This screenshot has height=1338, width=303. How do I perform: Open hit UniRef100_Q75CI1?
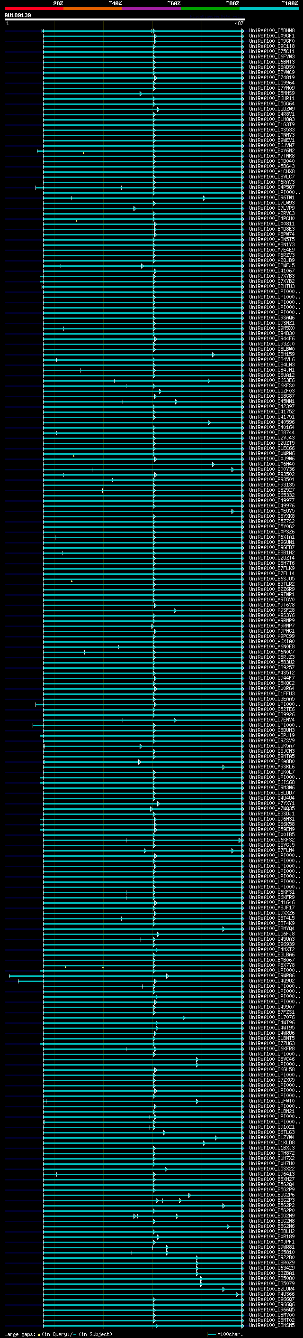point(272,51)
